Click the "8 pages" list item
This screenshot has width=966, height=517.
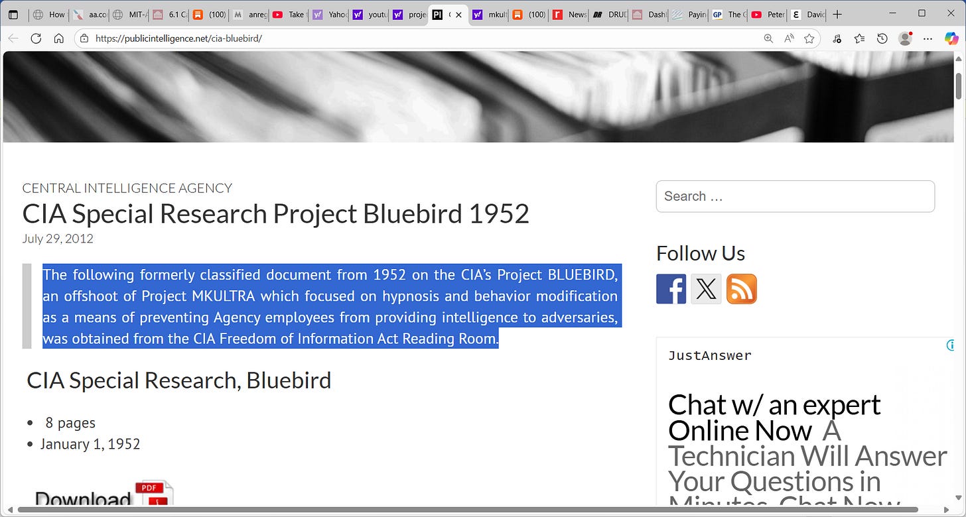(70, 423)
